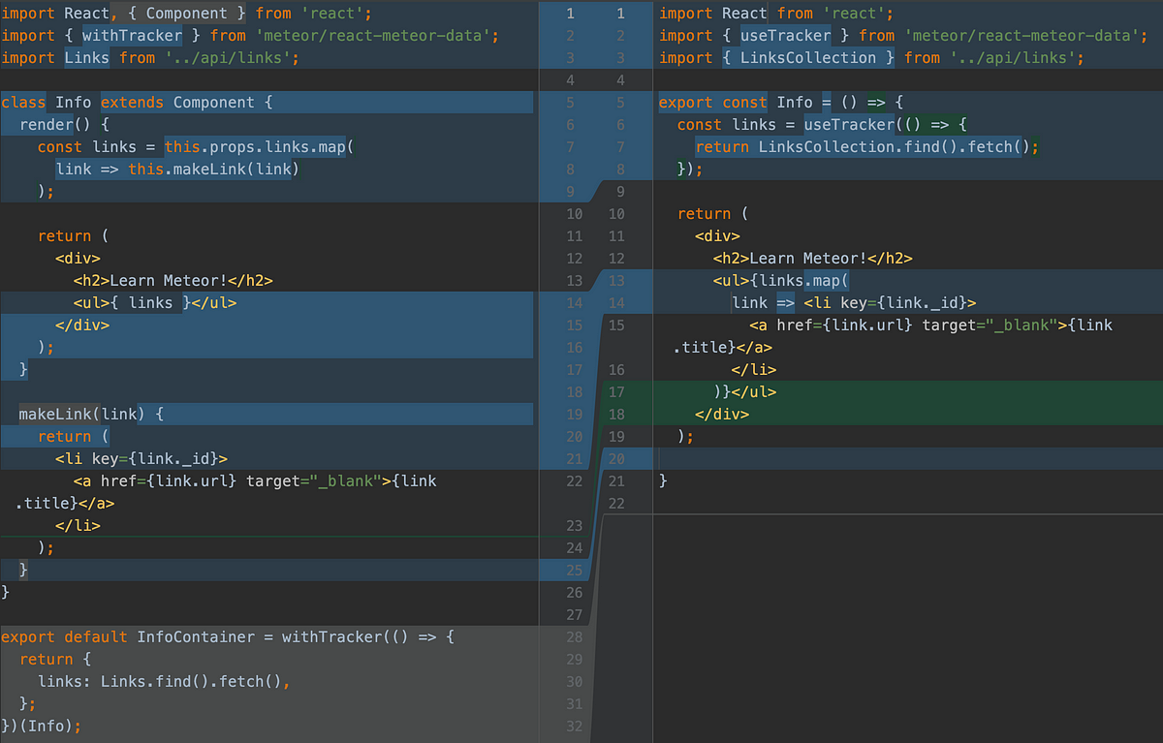Click the "this.props.links.map(" line
This screenshot has height=743, width=1163.
tap(197, 147)
